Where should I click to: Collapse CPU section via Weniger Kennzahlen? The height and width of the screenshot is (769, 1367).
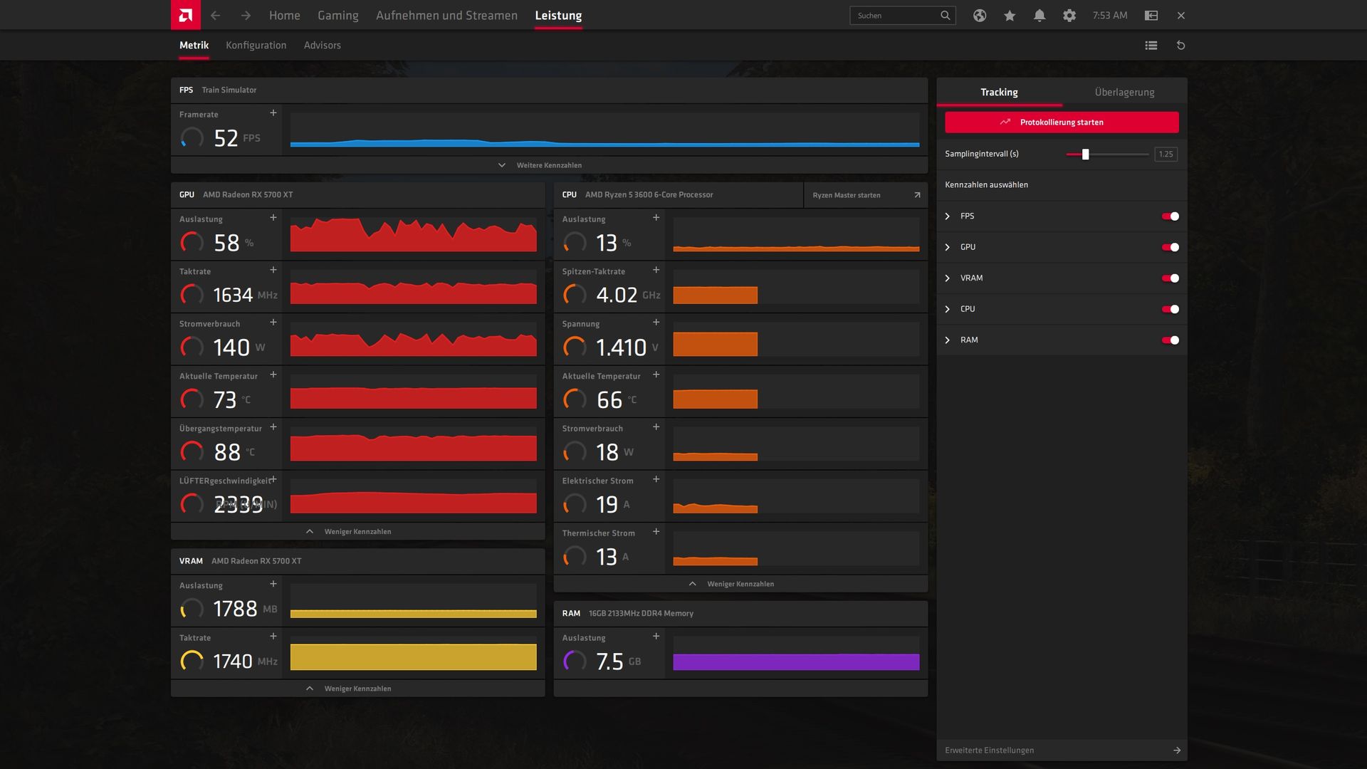733,584
